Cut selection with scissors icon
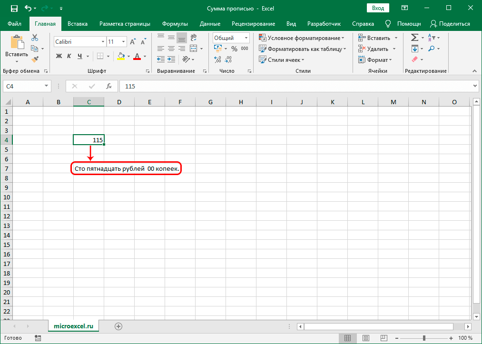The height and width of the screenshot is (344, 482). click(x=35, y=38)
